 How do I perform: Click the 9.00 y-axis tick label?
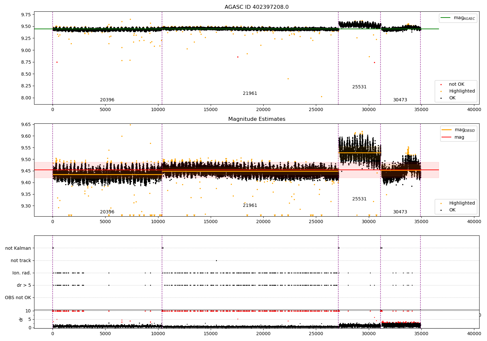pyautogui.click(x=26, y=50)
